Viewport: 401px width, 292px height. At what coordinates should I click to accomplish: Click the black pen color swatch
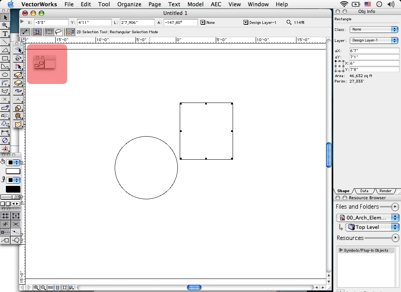click(13, 189)
